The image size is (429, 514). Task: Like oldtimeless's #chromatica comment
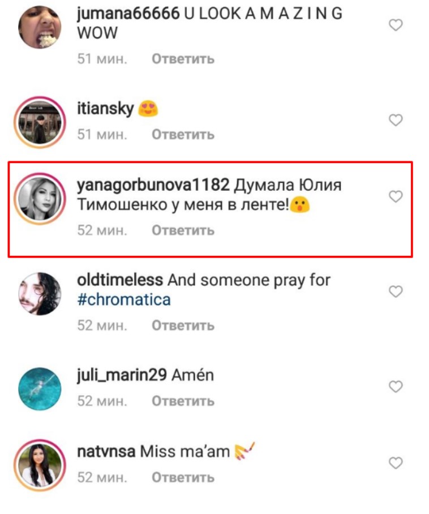(396, 292)
